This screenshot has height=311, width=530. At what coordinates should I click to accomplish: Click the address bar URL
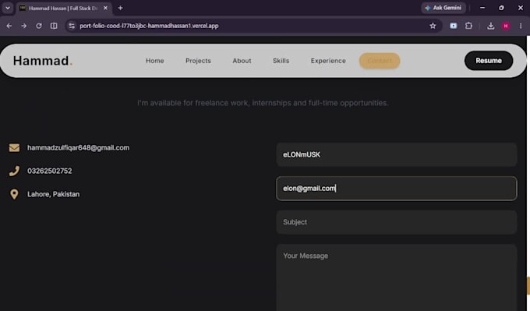point(149,26)
